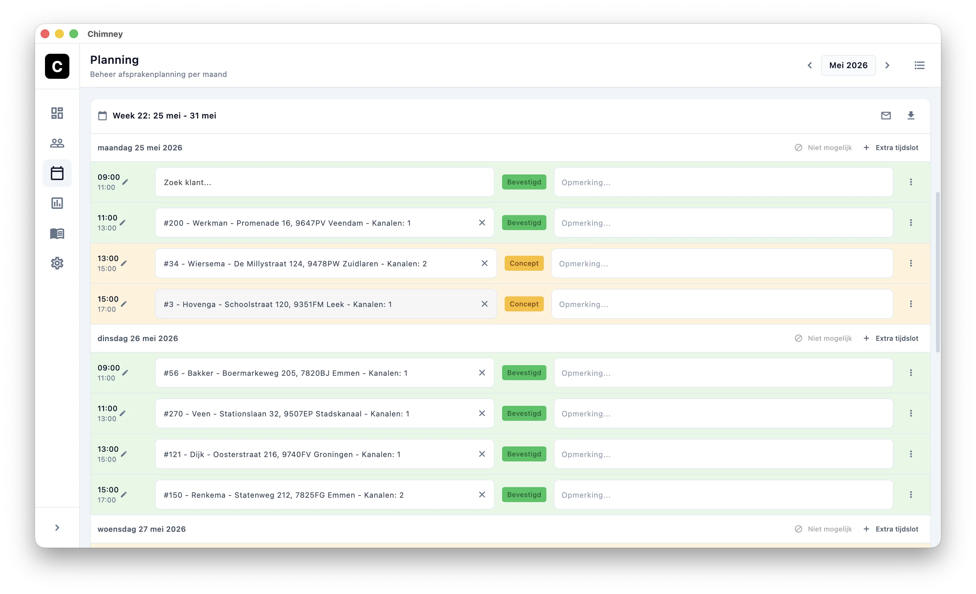This screenshot has height=594, width=976.
Task: Expand the sidebar with bottom chevron
Action: [57, 527]
